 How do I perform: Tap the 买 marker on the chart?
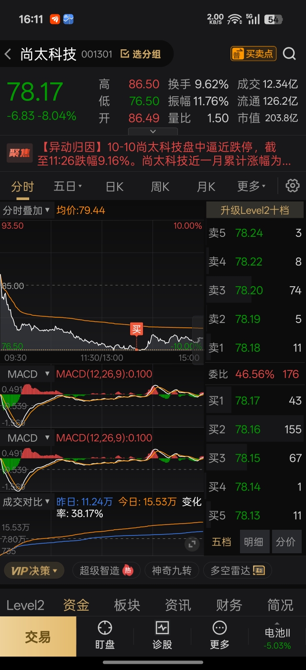137,329
